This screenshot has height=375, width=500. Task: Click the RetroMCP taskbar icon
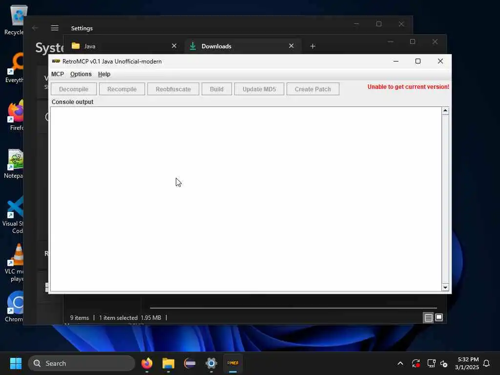(233, 363)
